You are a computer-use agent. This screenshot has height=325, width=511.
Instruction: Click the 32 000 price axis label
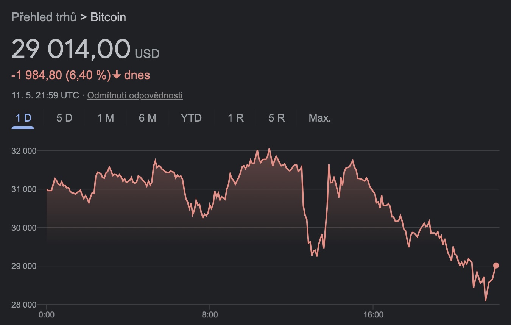[24, 151]
